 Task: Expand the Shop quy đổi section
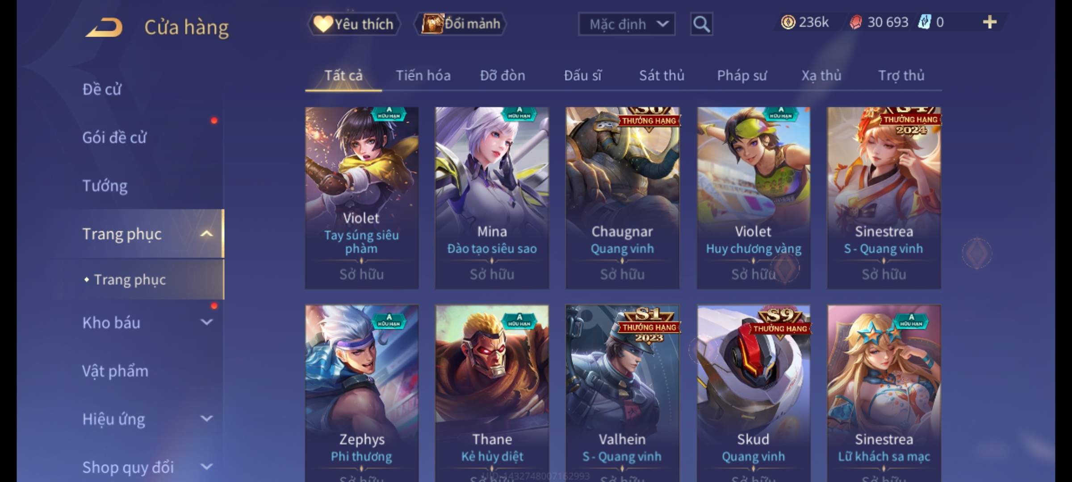[206, 467]
